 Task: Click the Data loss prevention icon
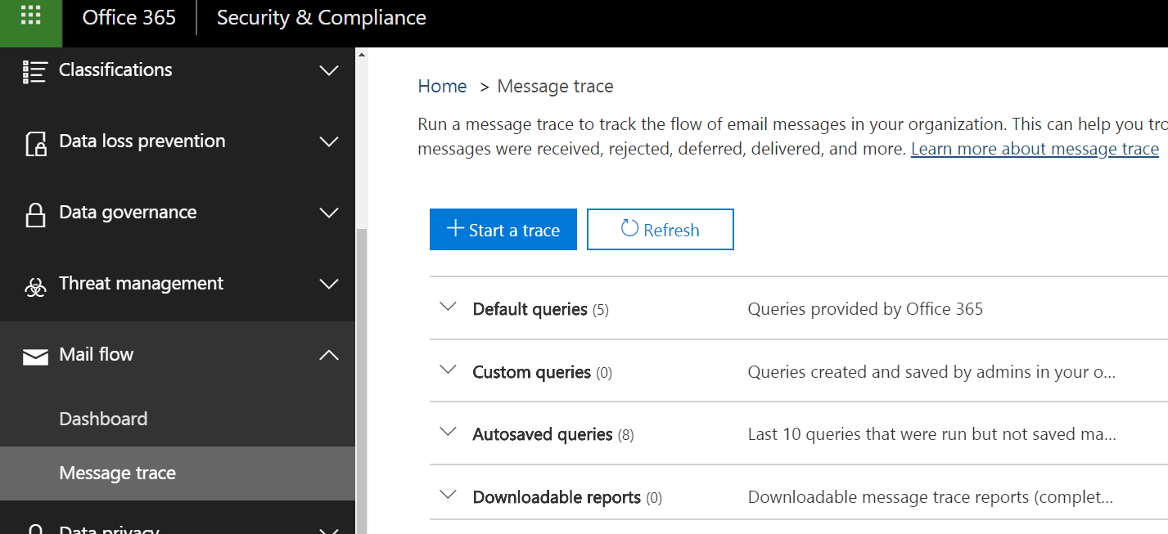35,141
